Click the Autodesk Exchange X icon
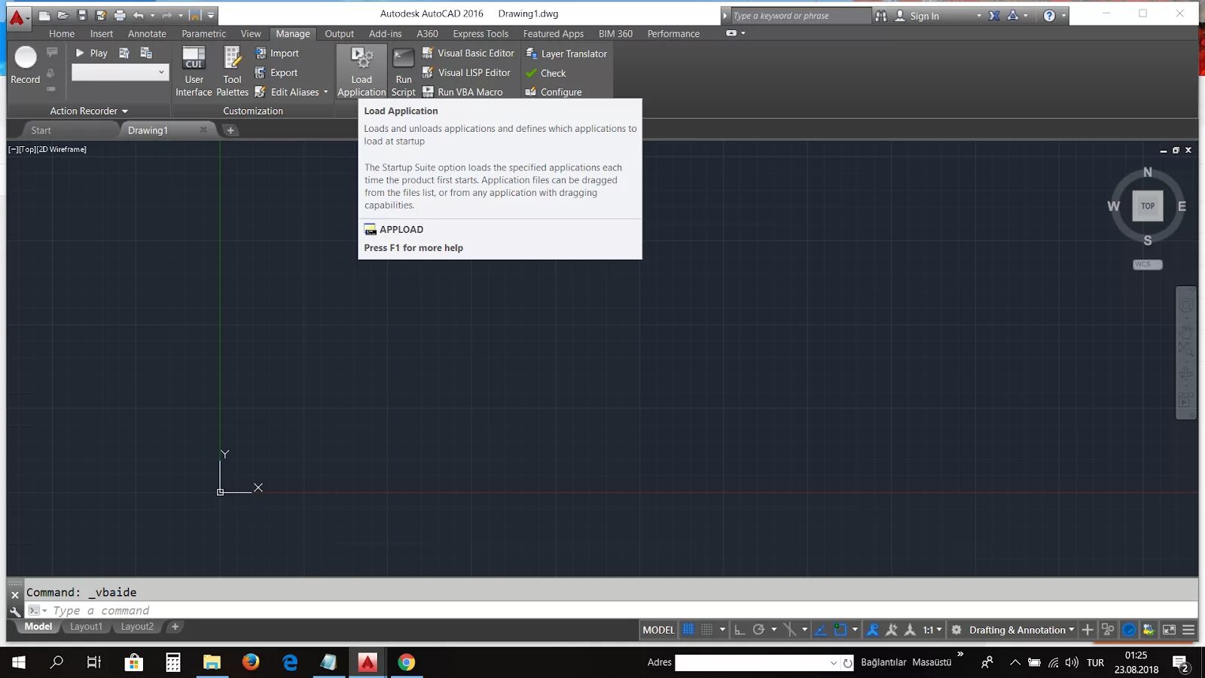The height and width of the screenshot is (678, 1205). [994, 16]
